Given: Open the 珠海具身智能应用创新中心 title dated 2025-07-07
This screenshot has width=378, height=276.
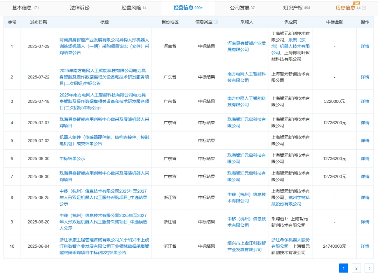Looking at the screenshot, I should pyautogui.click(x=104, y=122).
